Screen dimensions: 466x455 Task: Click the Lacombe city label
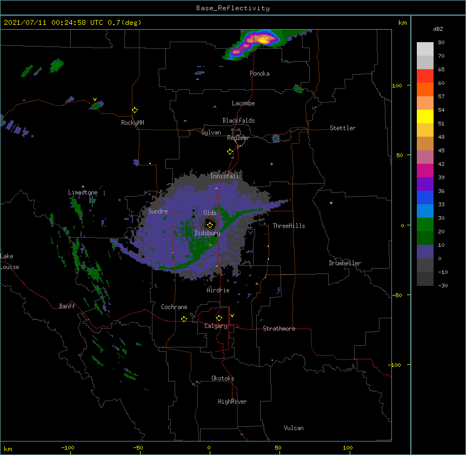pos(243,103)
